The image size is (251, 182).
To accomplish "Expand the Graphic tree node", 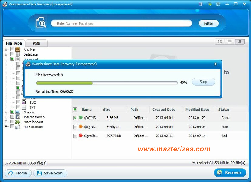I will pyautogui.click(x=6, y=112).
